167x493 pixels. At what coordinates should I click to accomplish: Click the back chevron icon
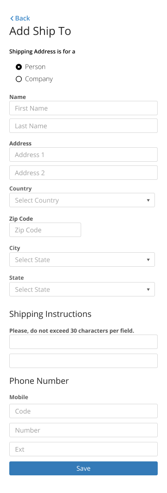(x=12, y=19)
